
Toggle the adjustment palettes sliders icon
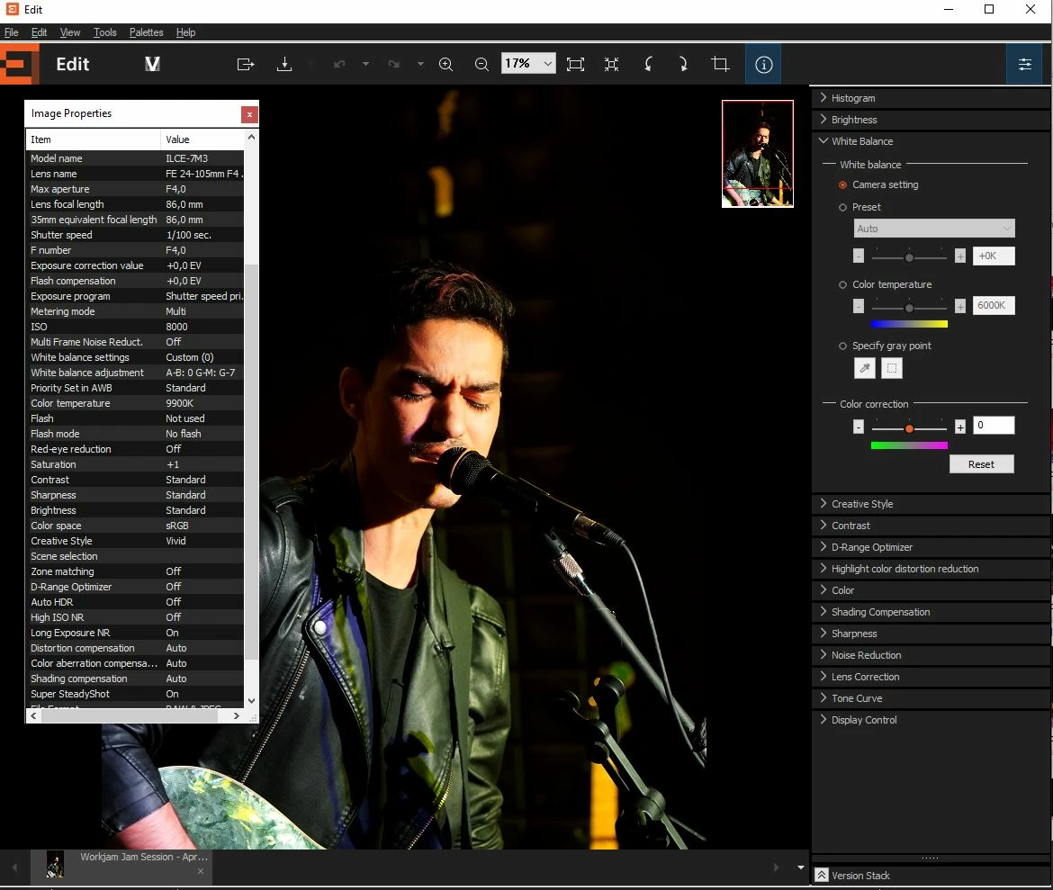[1025, 65]
